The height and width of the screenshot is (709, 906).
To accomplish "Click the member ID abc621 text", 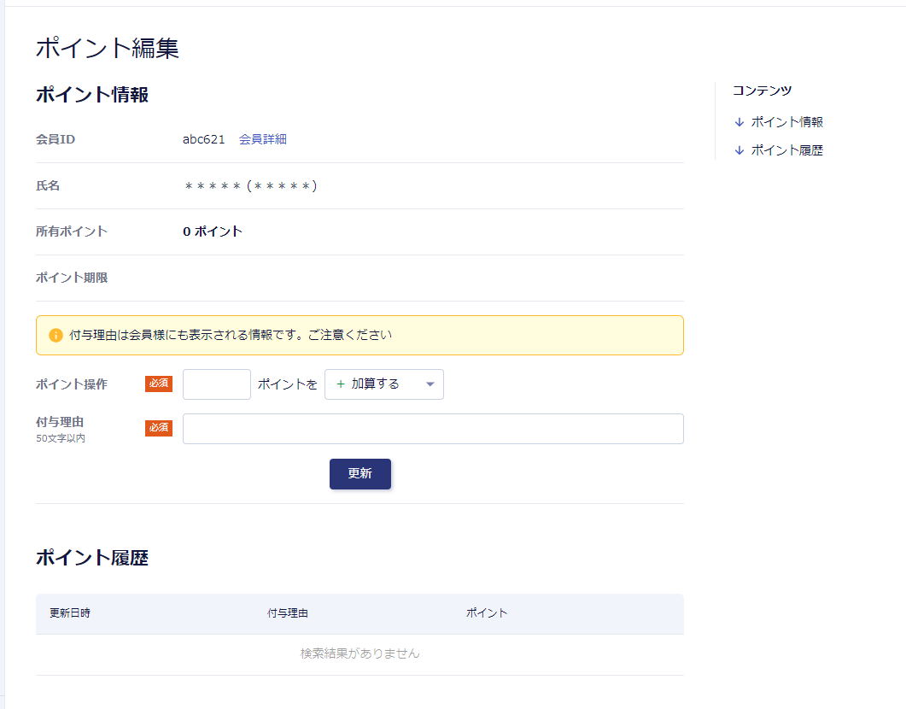I will coord(203,139).
